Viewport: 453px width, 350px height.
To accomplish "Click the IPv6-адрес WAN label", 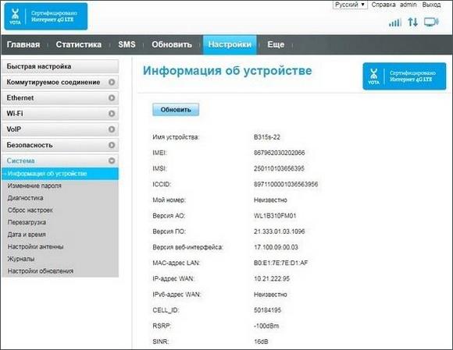I will (x=177, y=295).
